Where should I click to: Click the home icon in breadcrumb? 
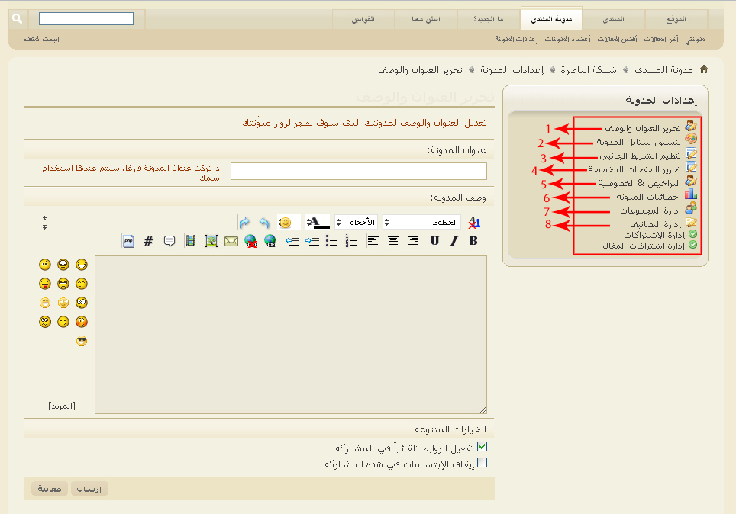(x=704, y=69)
